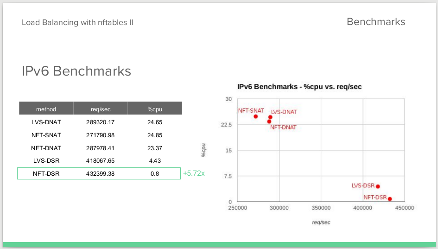Click the '%cpu' table column header
This screenshot has height=249, width=438.
[x=155, y=108]
